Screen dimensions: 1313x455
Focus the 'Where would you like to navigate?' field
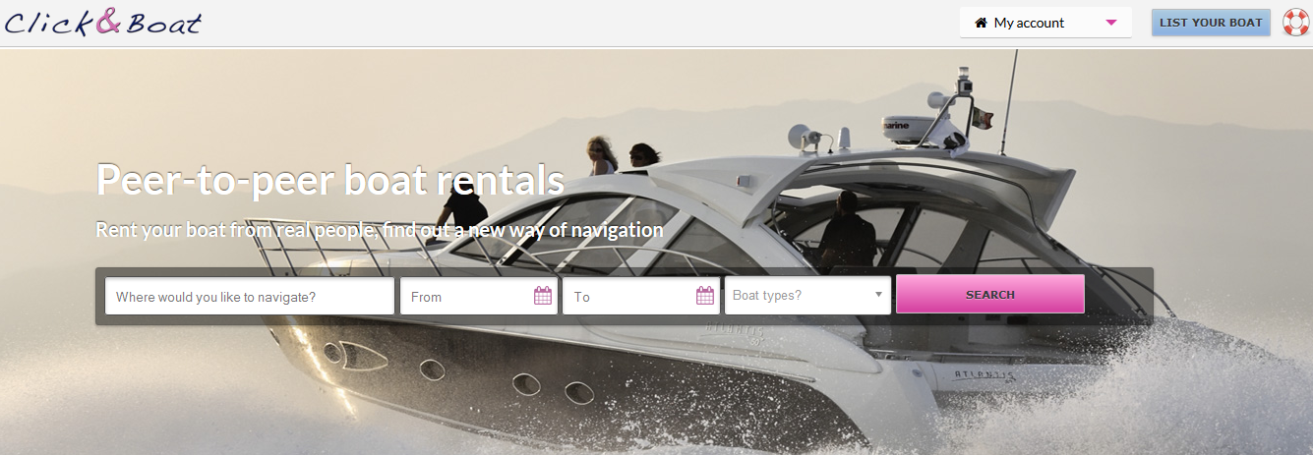tap(249, 296)
